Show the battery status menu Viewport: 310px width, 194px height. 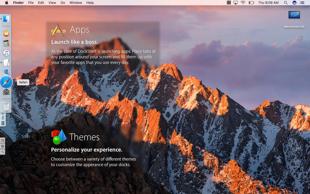251,3
